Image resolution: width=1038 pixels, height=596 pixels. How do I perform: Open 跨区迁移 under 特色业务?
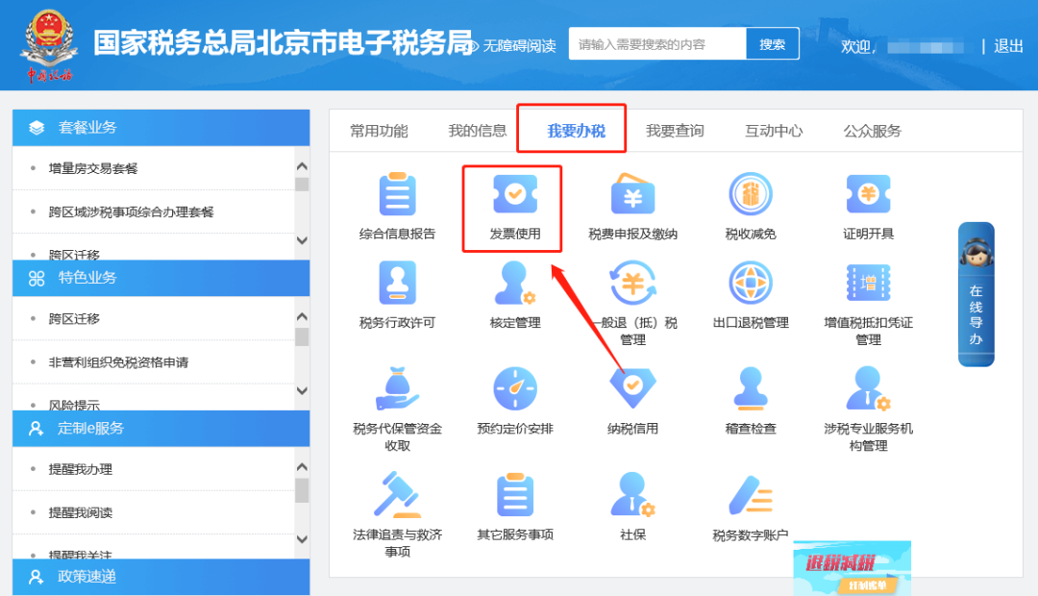74,318
